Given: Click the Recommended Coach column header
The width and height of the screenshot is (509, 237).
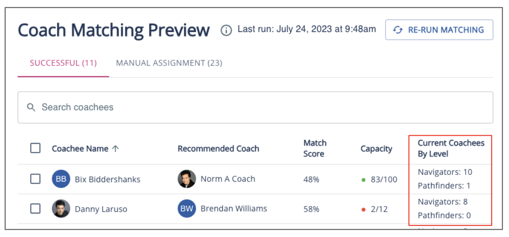Looking at the screenshot, I should [218, 149].
